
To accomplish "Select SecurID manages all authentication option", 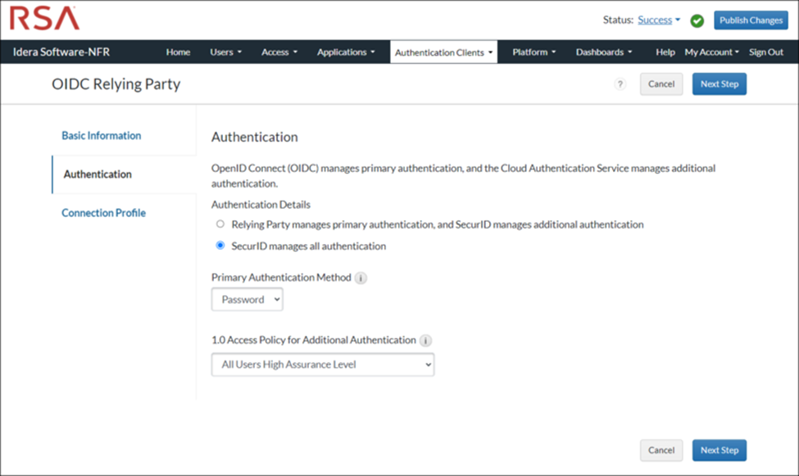I will (x=220, y=246).
